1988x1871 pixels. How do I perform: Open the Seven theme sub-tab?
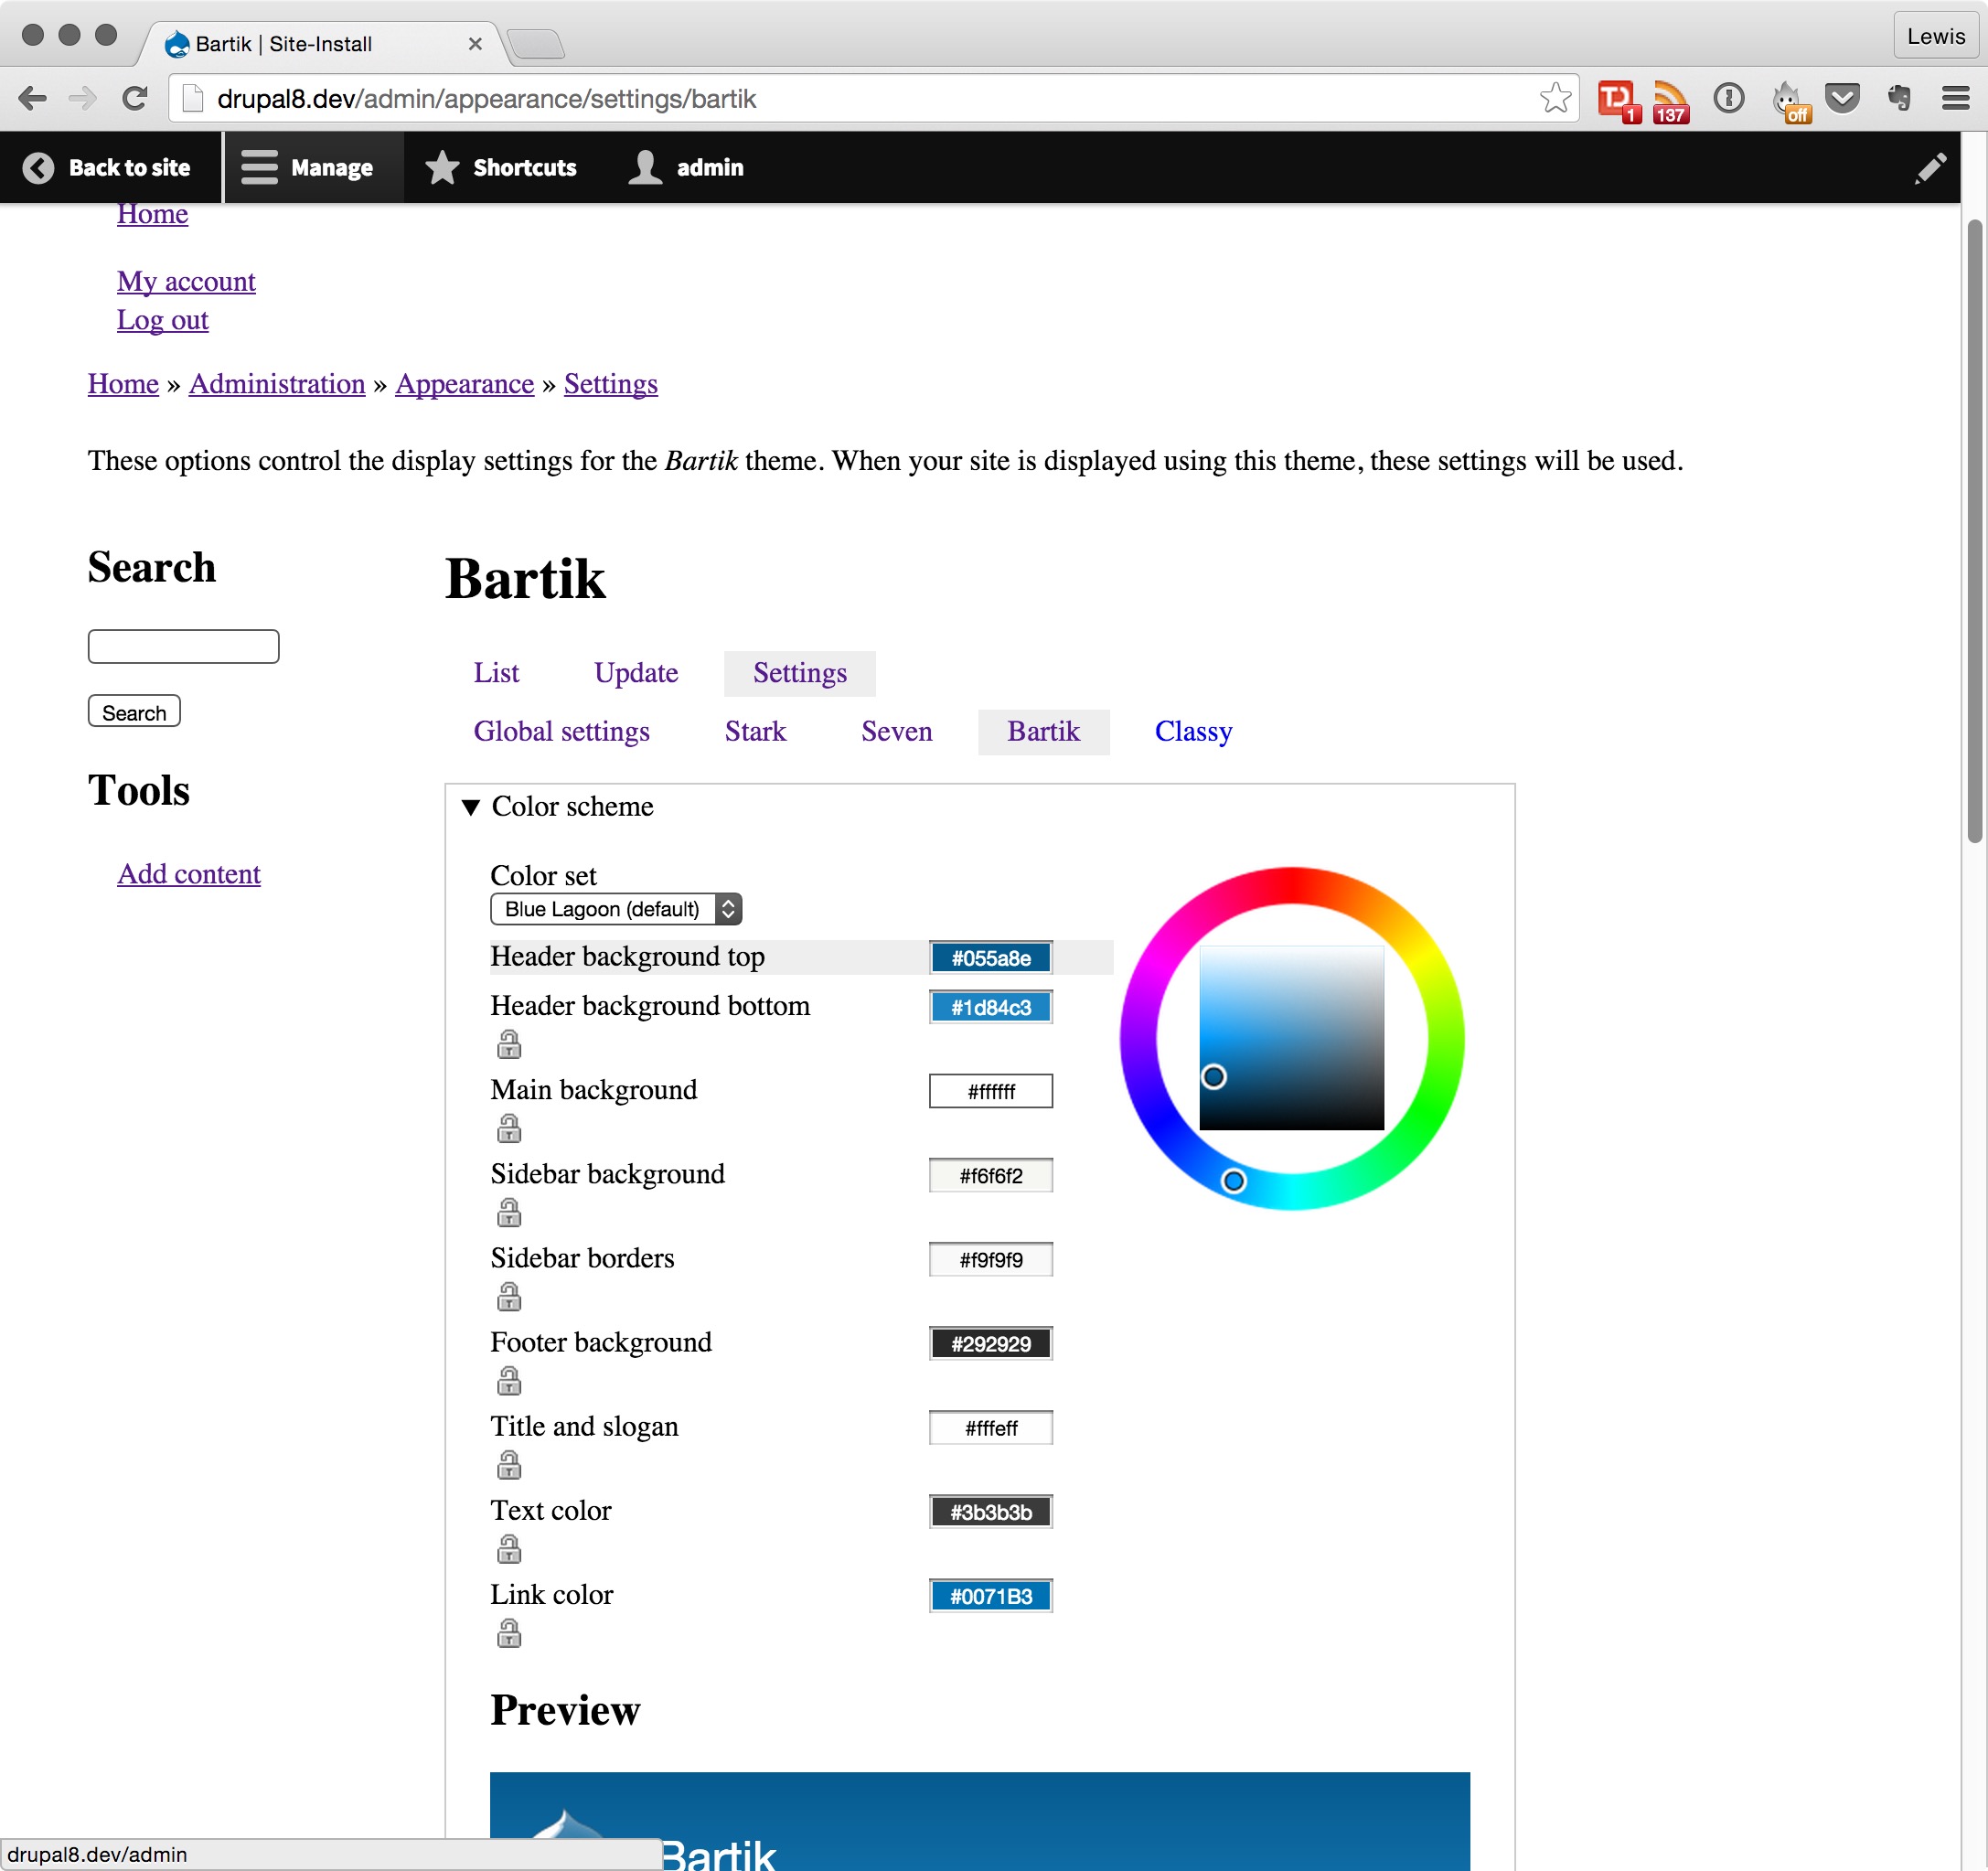[897, 732]
